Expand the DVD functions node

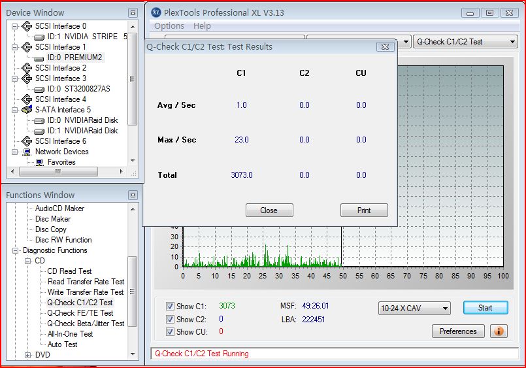(28, 355)
